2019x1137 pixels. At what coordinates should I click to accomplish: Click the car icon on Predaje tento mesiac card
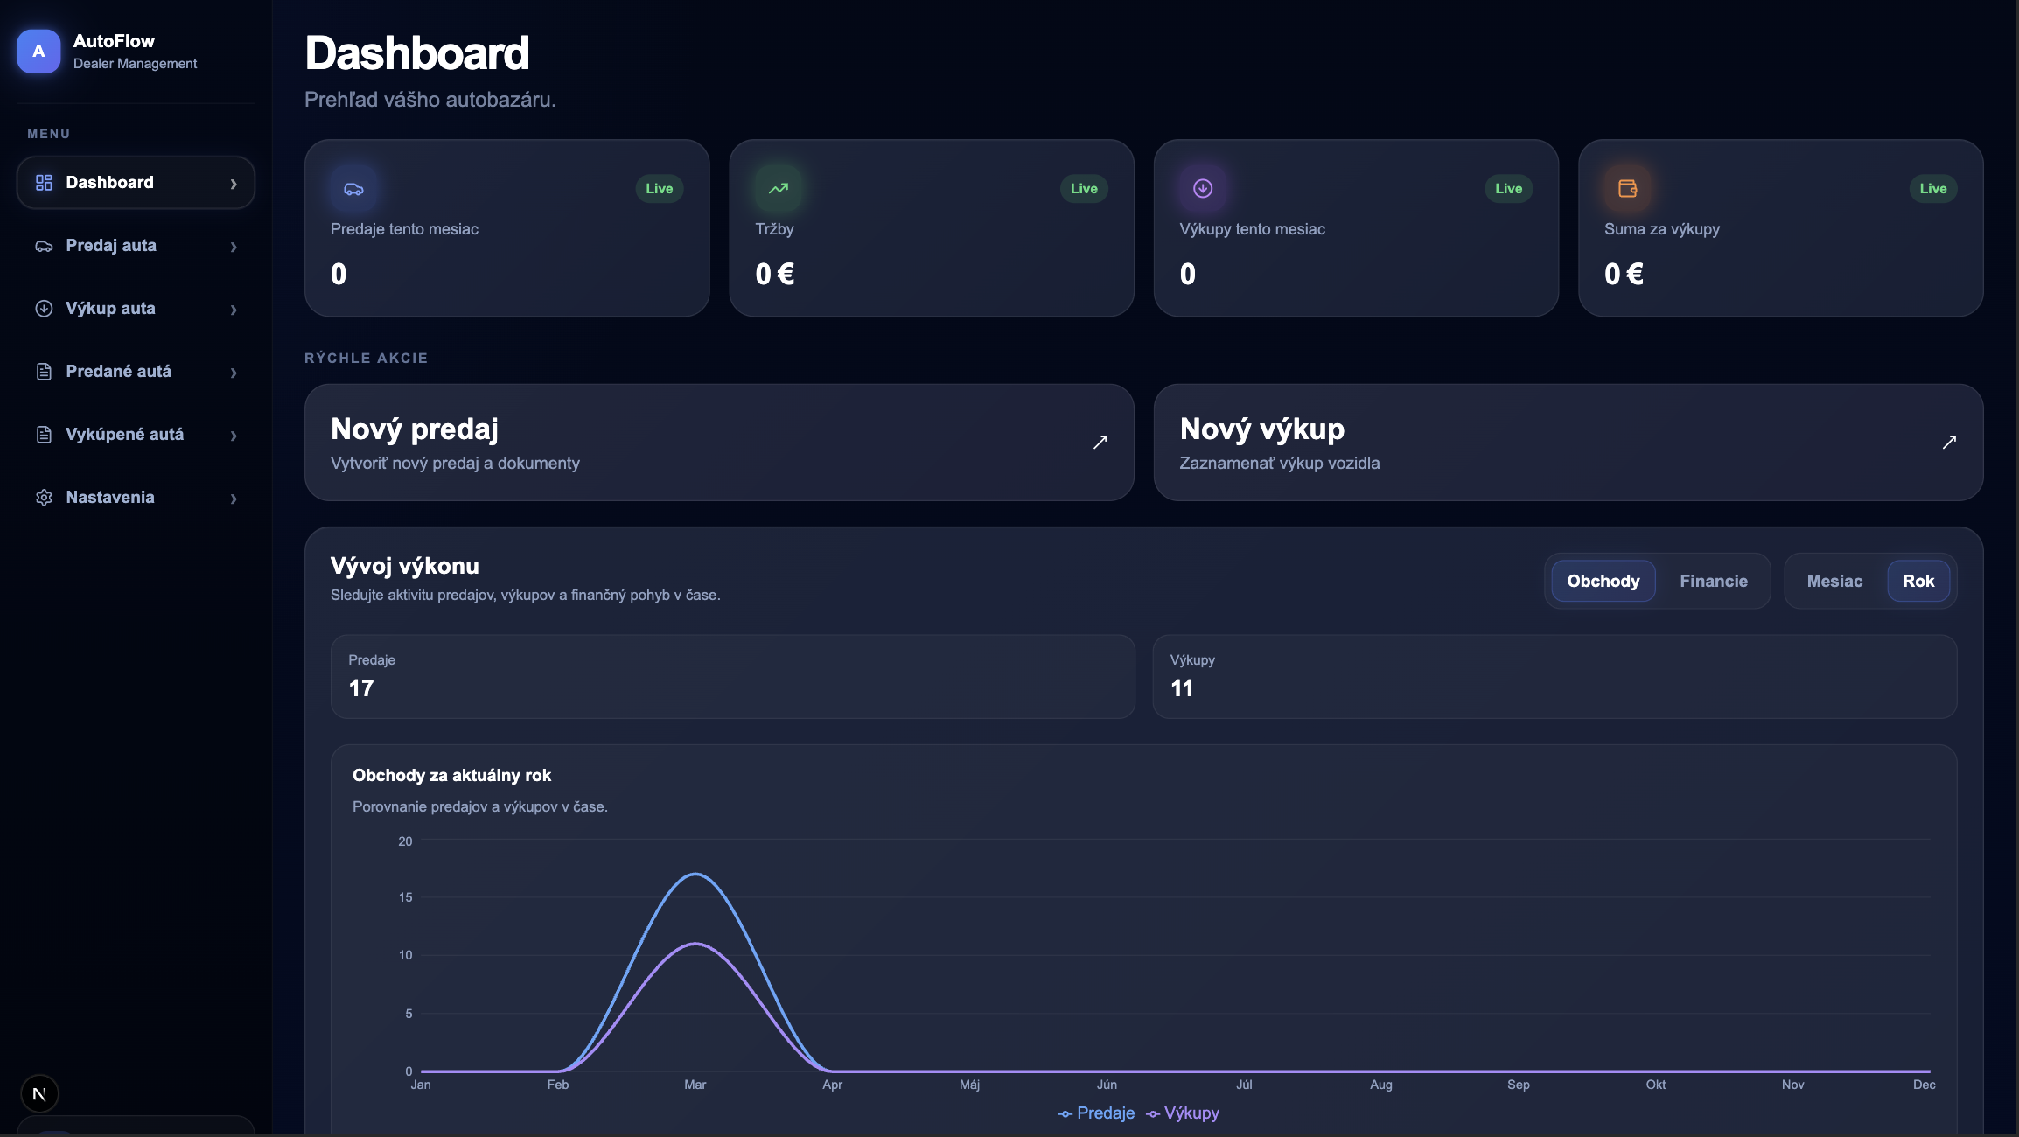click(x=353, y=189)
